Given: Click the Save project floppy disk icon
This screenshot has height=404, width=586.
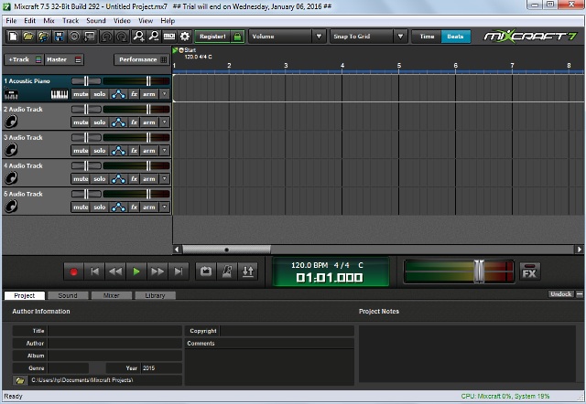Looking at the screenshot, I should 60,37.
